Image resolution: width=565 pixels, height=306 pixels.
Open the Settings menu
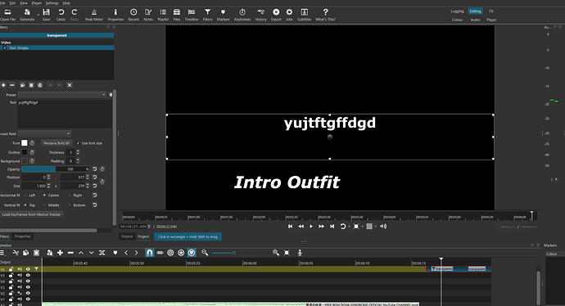(x=52, y=3)
